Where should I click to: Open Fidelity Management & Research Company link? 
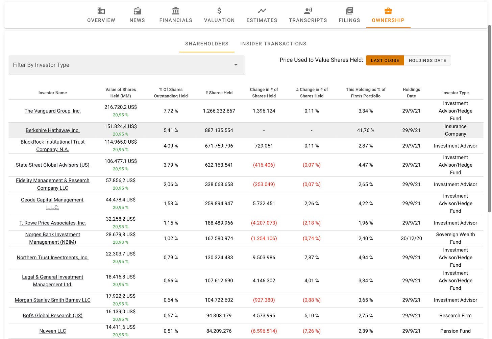[53, 184]
